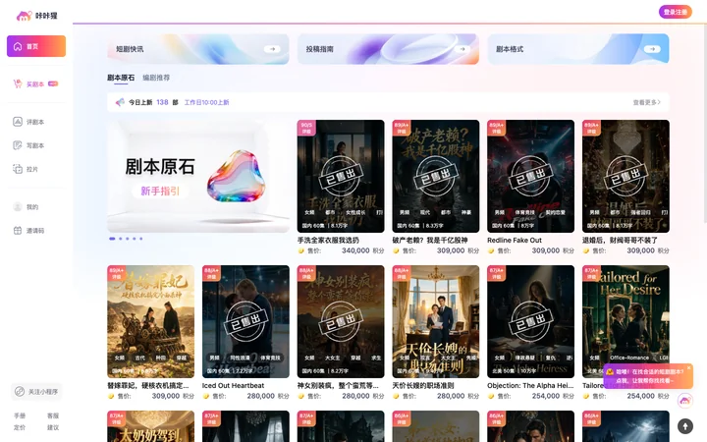Open 买剧本 shopping cart icon
Screen dimensions: 707x442
click(18, 83)
